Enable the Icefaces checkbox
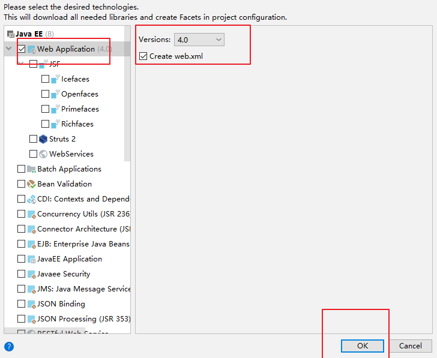The image size is (437, 358). pyautogui.click(x=45, y=79)
